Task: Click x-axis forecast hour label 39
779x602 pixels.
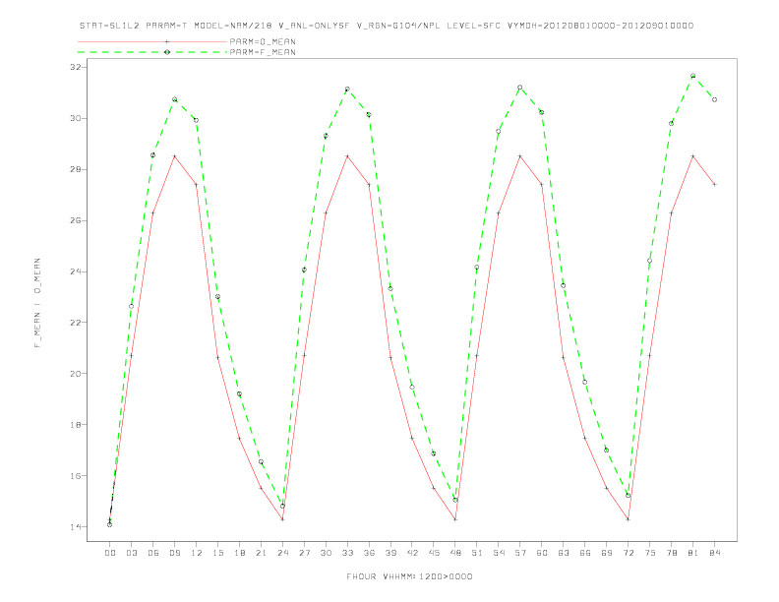Action: (x=390, y=553)
